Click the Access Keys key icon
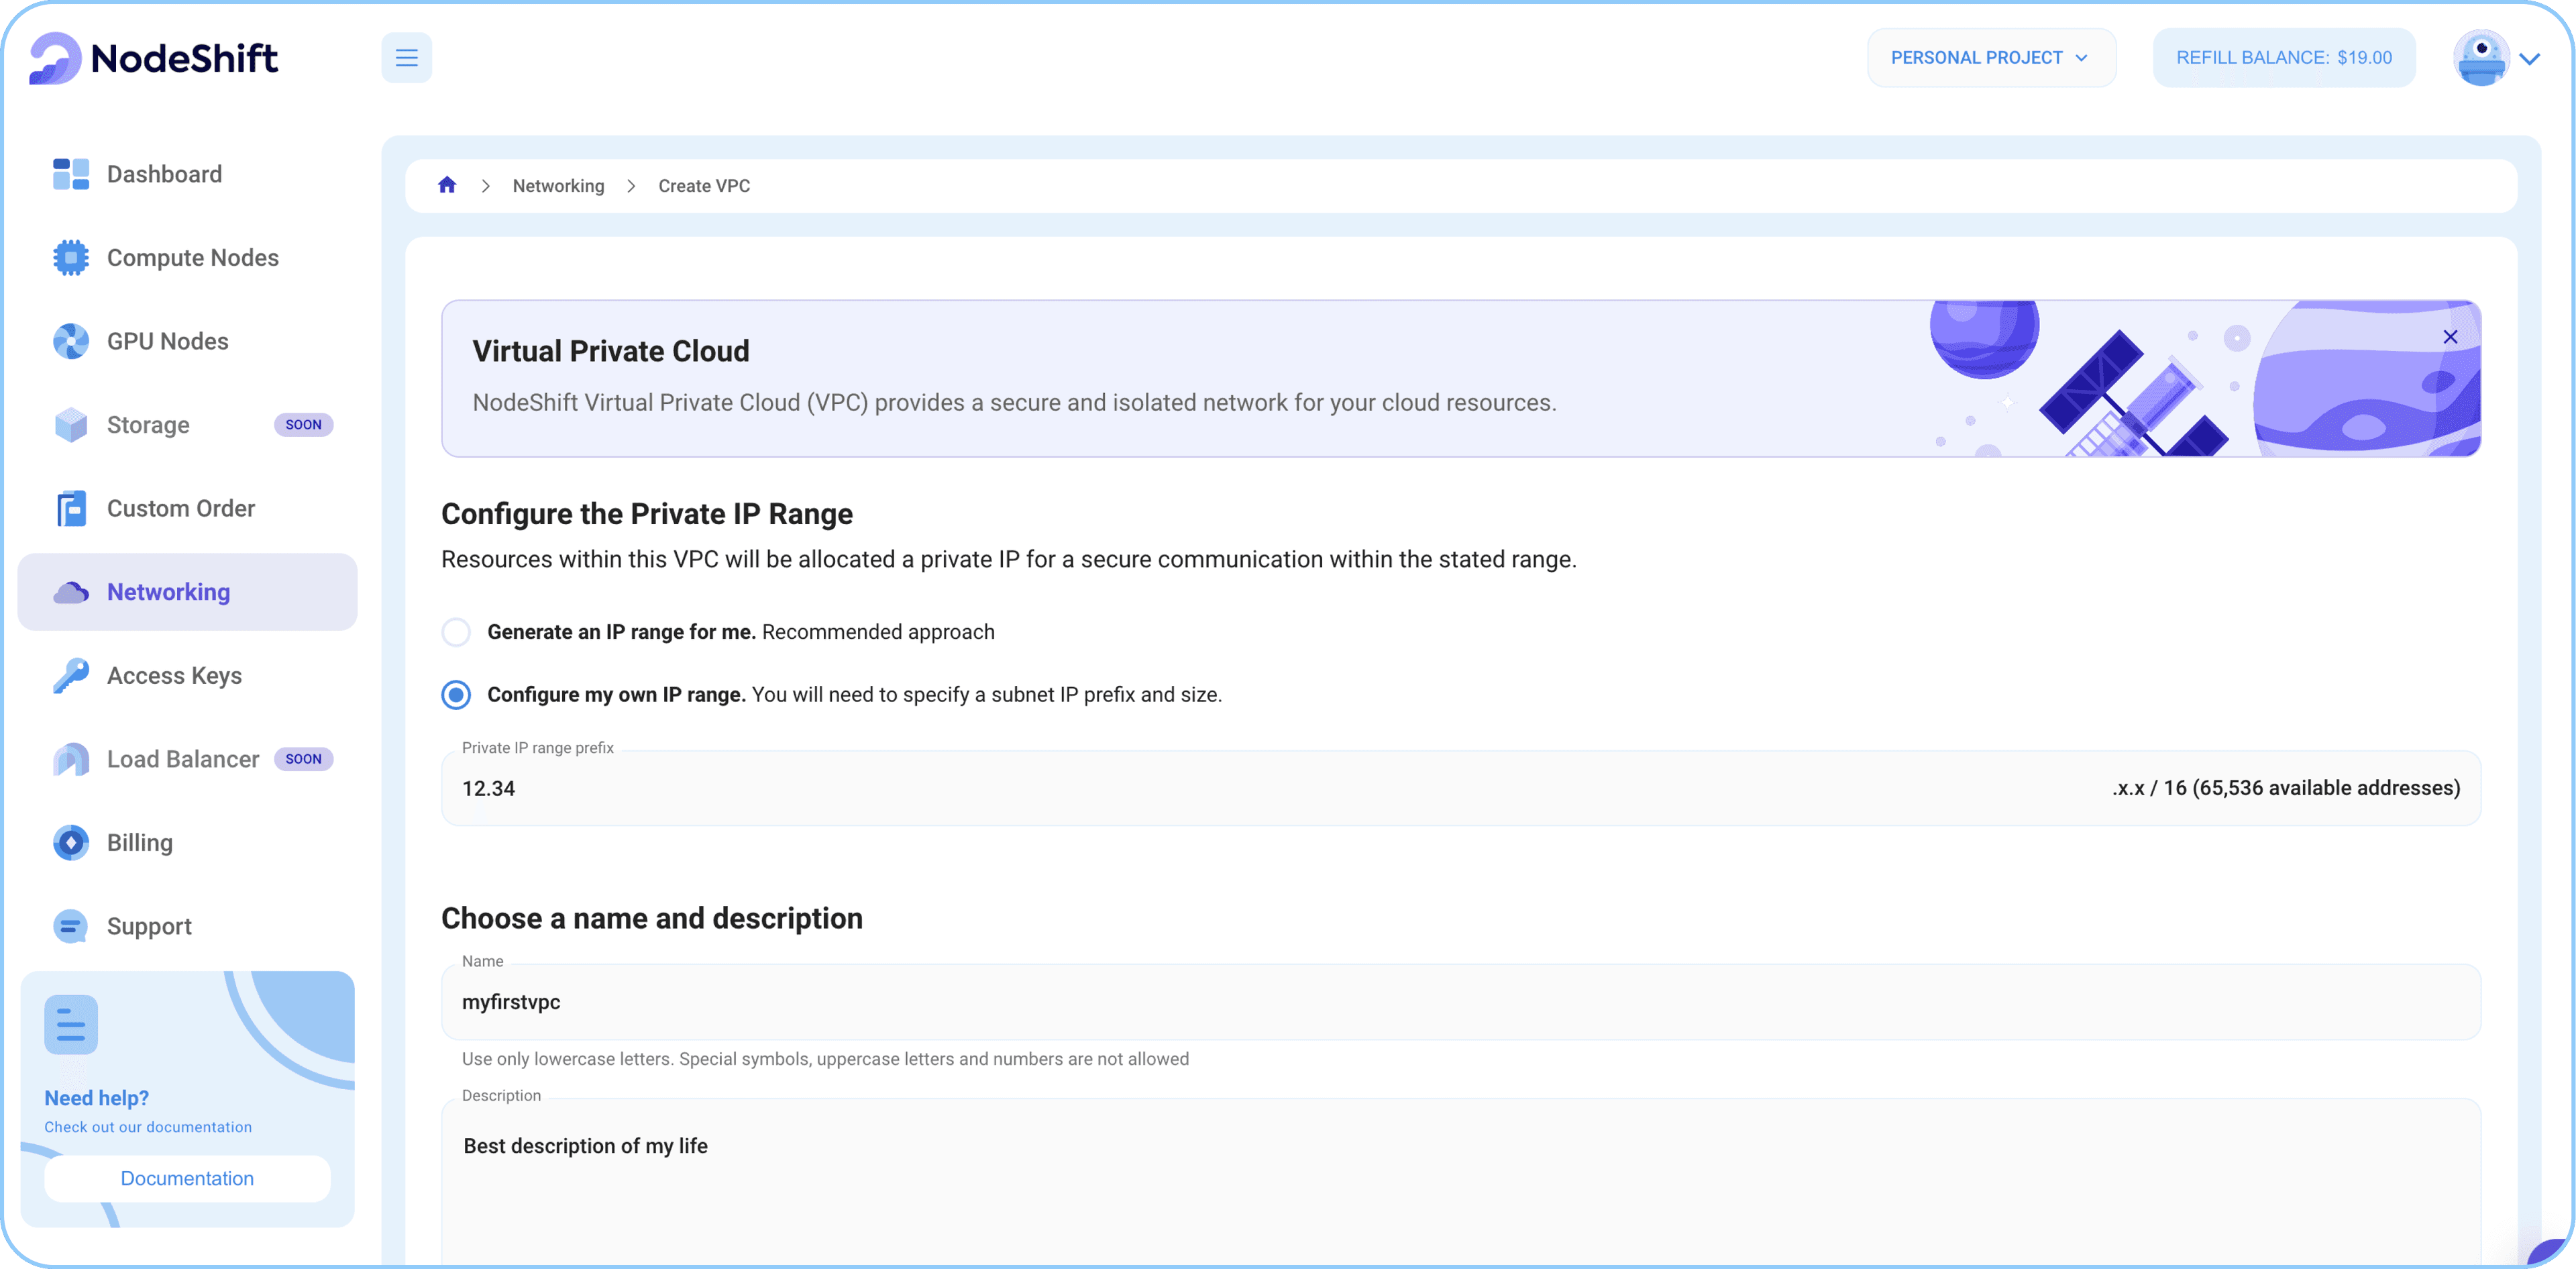This screenshot has width=2576, height=1269. pos(71,676)
